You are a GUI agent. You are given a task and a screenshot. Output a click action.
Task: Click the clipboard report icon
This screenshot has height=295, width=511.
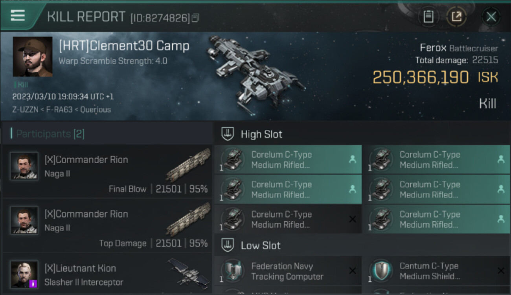(x=428, y=17)
